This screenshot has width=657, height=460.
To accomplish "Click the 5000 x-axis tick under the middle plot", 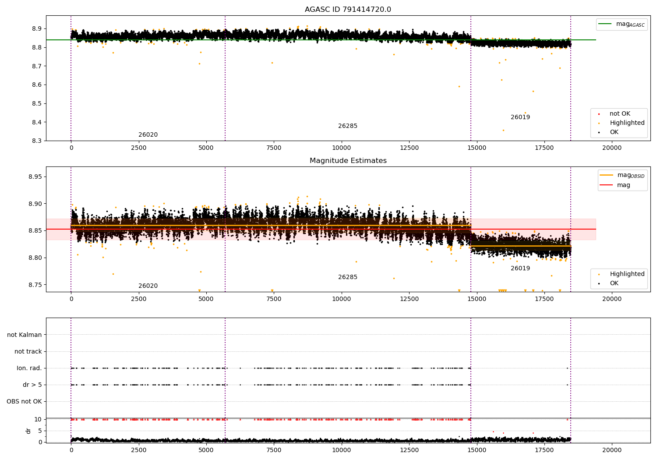I will coord(206,299).
